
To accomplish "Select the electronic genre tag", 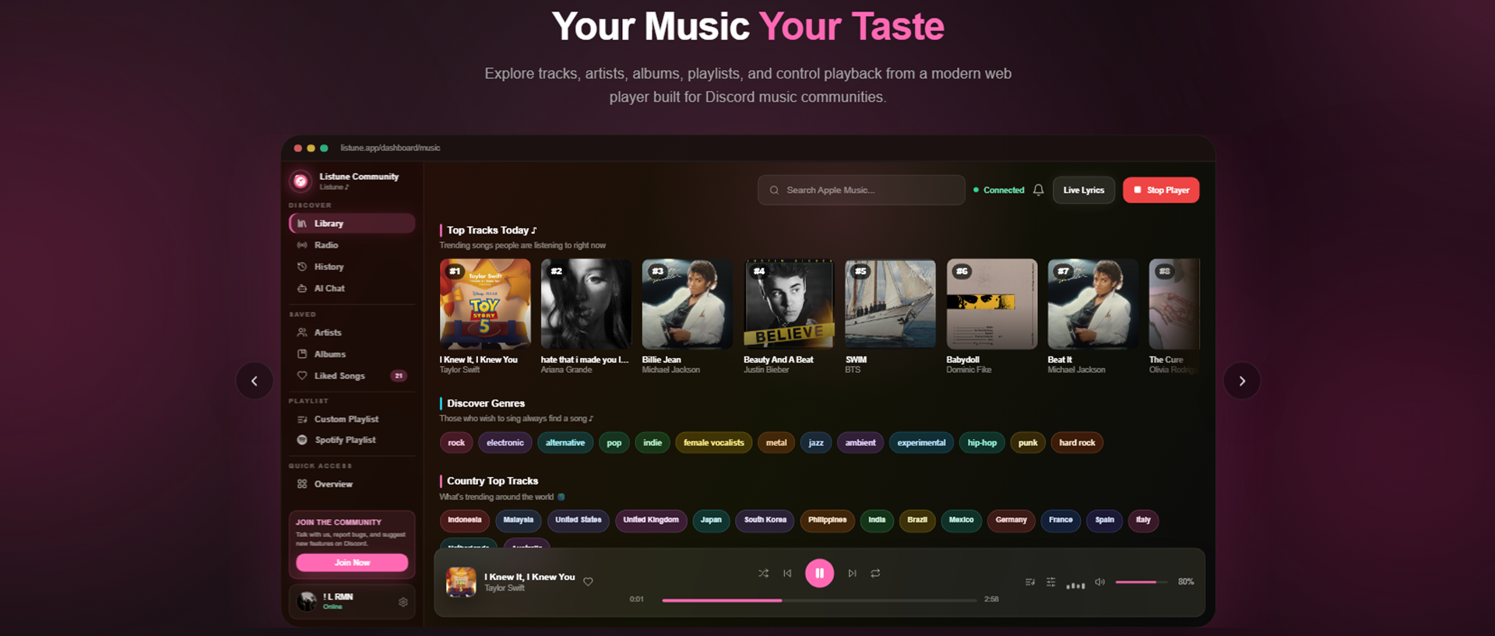I will point(505,443).
